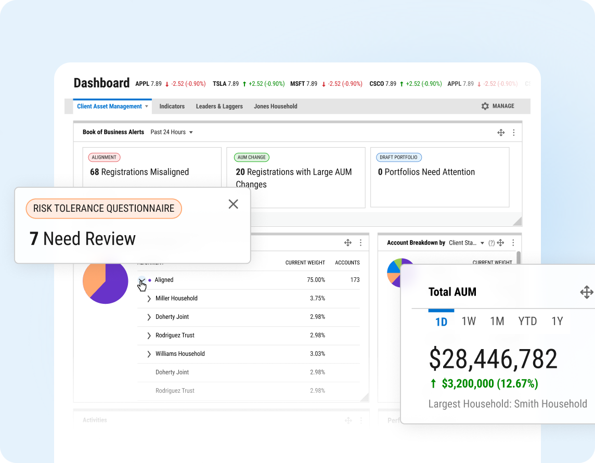The height and width of the screenshot is (463, 595).
Task: Click the Risk Tolerance Questionnaire tag
Action: [x=104, y=208]
